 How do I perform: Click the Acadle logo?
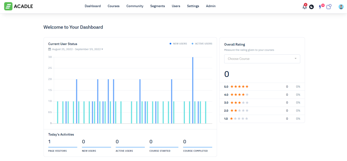coord(19,6)
